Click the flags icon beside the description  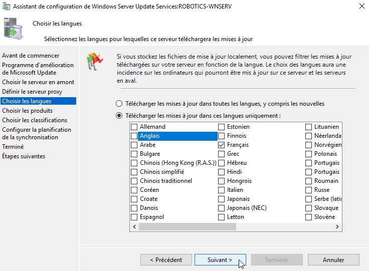point(95,62)
